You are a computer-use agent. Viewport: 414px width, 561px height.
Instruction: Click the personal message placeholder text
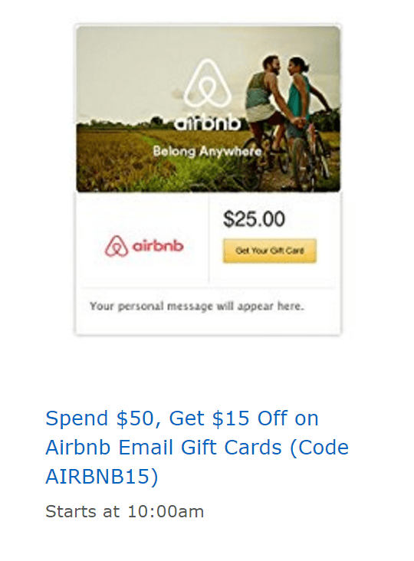(x=196, y=307)
